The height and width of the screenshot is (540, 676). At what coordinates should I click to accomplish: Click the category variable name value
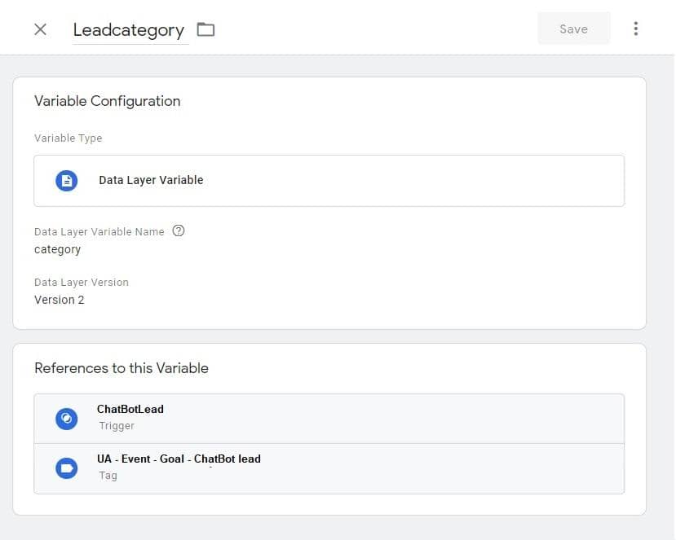[57, 250]
